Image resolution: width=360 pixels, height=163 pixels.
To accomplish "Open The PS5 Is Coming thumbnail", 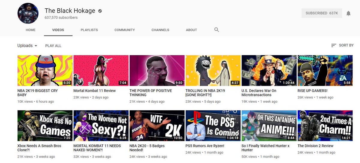I will coord(213,126).
